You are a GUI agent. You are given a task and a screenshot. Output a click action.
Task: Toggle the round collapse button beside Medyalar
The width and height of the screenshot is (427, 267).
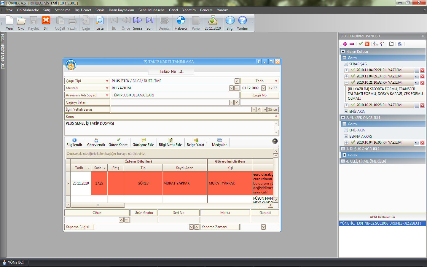tap(275, 141)
